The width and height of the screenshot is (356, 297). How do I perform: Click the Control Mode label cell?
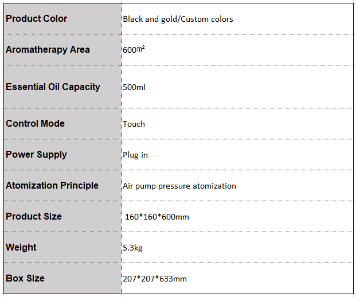pos(62,123)
